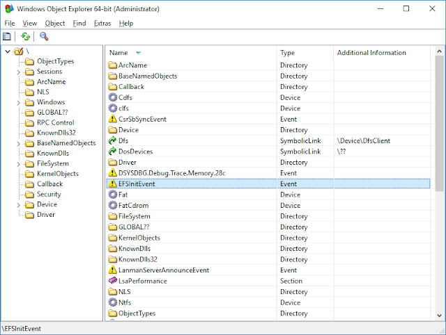Select the KernelObjects list row
Viewport: 446px width, 335px height.
pyautogui.click(x=268, y=238)
